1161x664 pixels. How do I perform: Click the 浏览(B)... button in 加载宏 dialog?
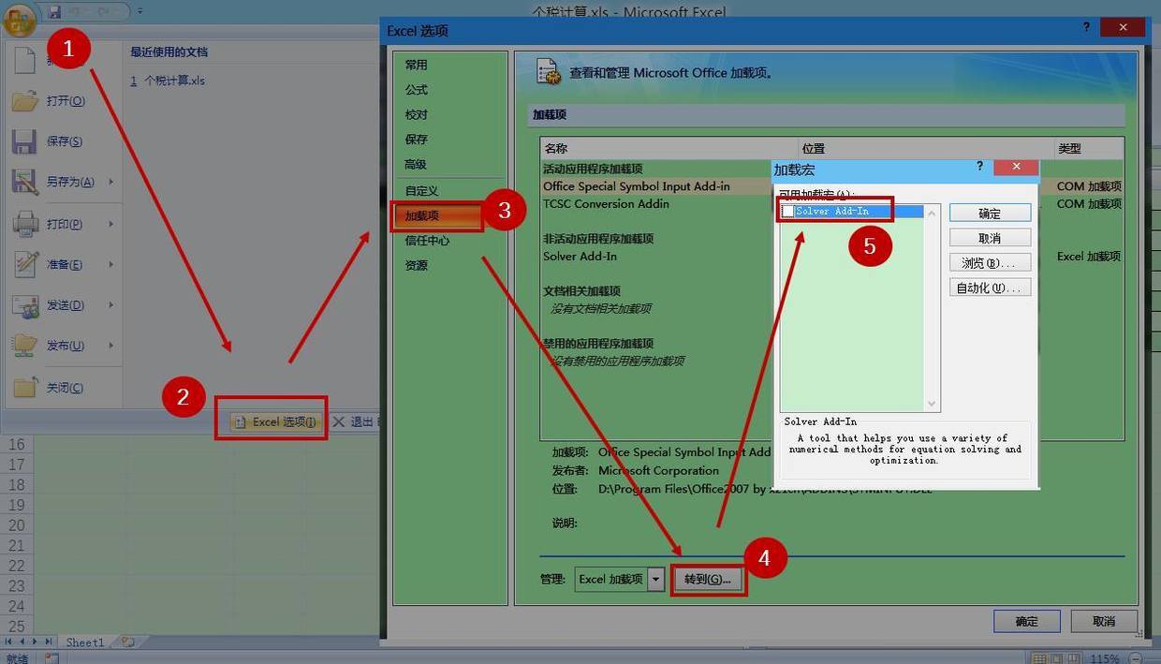(990, 263)
